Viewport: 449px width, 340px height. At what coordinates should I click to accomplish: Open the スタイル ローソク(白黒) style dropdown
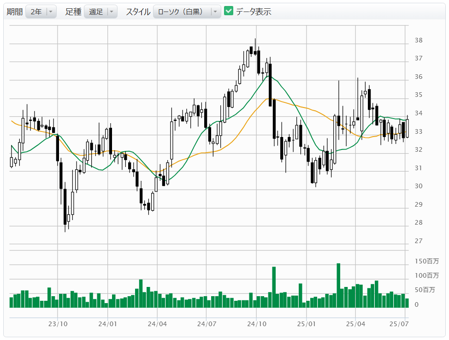tap(187, 12)
